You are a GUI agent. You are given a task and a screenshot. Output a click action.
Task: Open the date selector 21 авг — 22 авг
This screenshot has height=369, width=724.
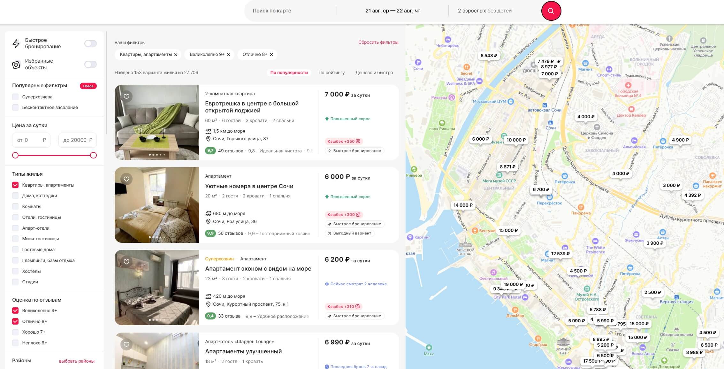click(392, 11)
